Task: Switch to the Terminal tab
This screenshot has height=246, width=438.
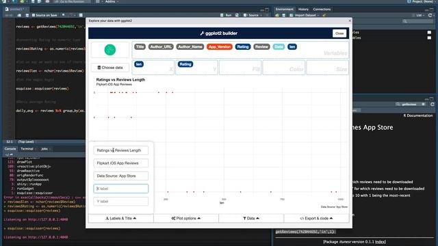Action: (x=27, y=149)
